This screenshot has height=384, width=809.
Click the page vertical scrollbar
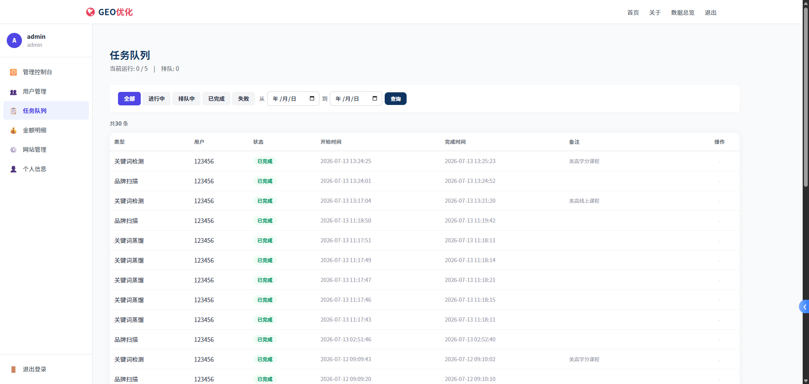pos(806,97)
